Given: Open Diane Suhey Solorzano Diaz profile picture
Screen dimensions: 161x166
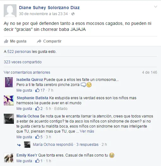Looking at the screenshot, I should coord(10,11).
